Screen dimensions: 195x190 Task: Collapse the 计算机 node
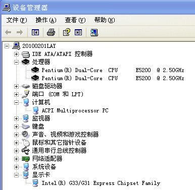(16, 102)
